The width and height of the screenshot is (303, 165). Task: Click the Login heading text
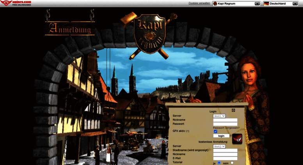pyautogui.click(x=213, y=112)
